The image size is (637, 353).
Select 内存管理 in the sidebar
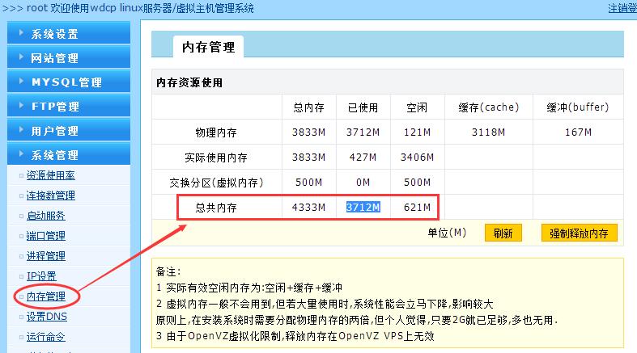tap(45, 296)
